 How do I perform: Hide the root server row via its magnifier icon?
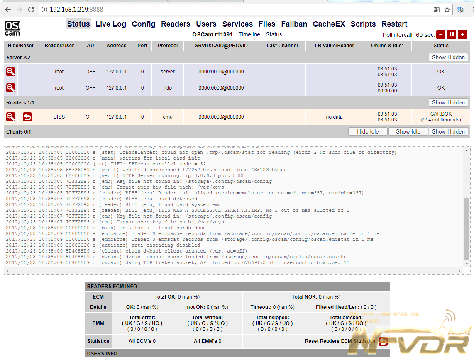pos(11,72)
